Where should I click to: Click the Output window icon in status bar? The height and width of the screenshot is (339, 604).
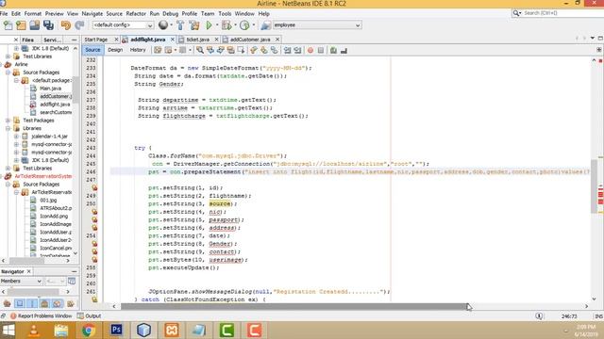[x=80, y=316]
